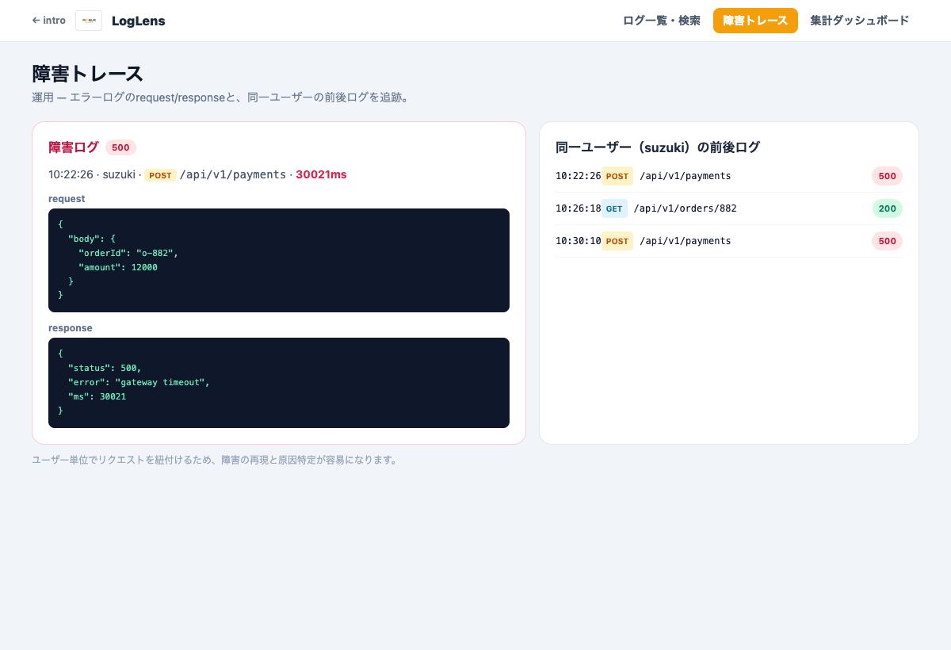The image size is (951, 650).
Task: Select the 10:22:26 POST payments log row
Action: coord(729,176)
